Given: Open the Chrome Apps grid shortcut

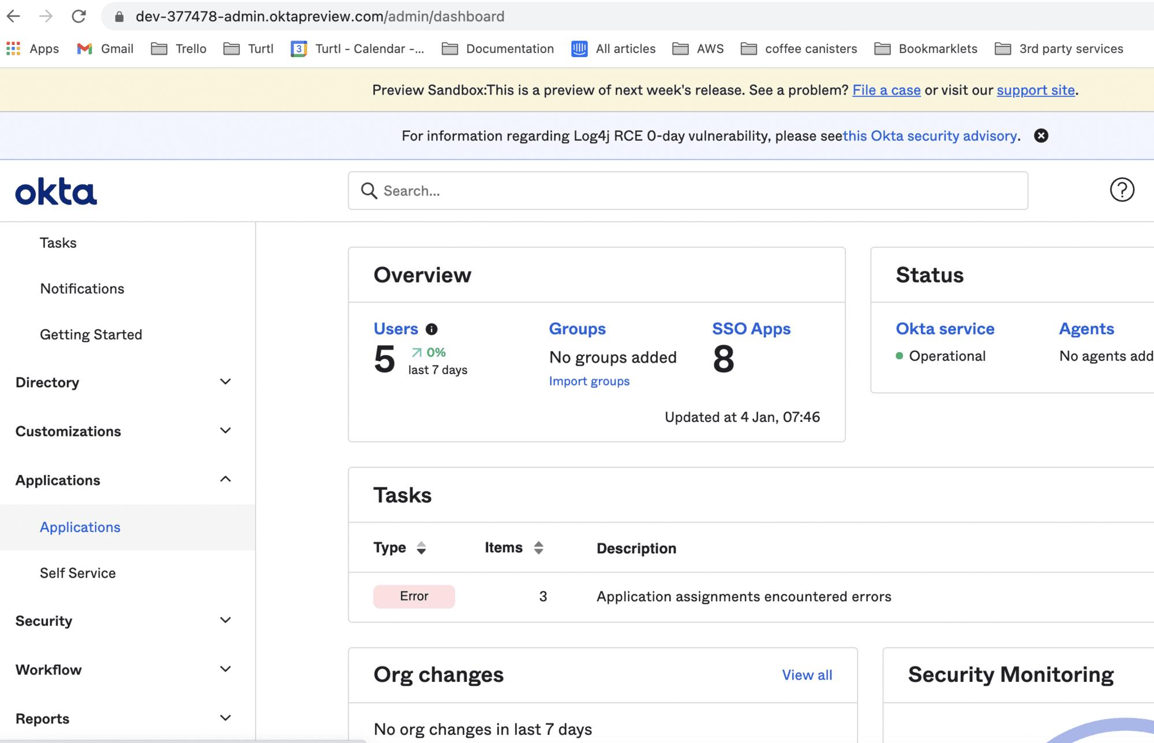Looking at the screenshot, I should (x=13, y=49).
